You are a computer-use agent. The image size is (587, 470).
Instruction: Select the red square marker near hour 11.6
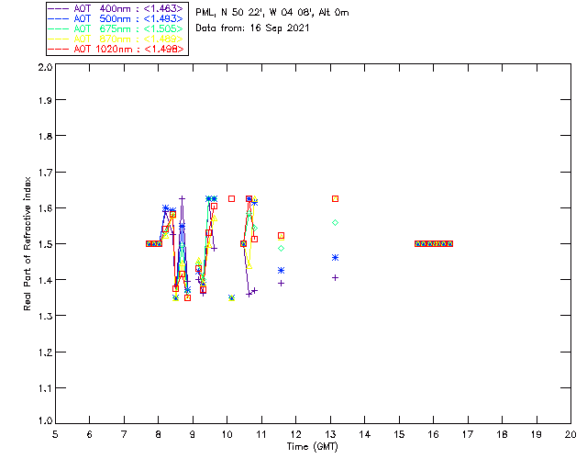[x=282, y=236]
